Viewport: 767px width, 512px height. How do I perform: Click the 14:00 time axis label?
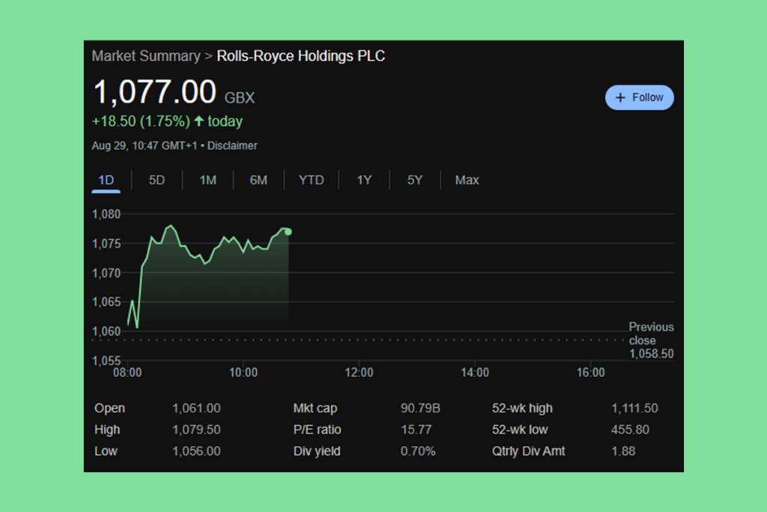[475, 373]
